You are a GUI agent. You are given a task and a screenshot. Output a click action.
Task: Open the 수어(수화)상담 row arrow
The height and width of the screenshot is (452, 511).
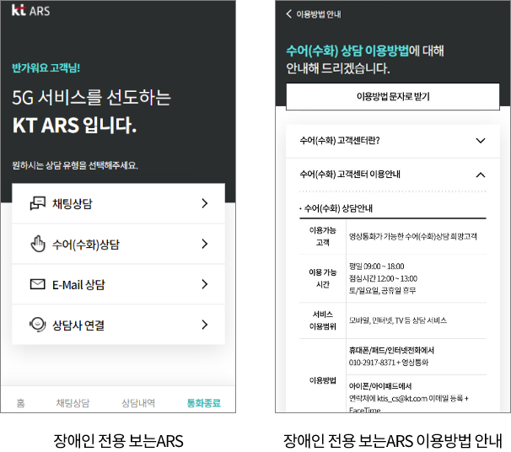(204, 244)
